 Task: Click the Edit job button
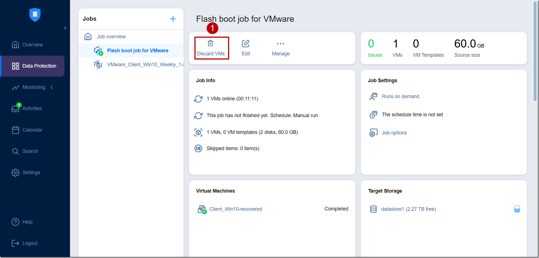pos(246,48)
